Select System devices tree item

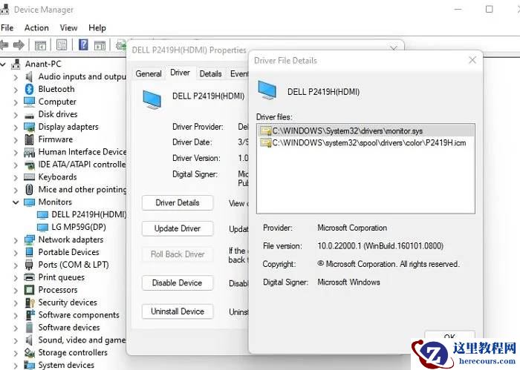click(66, 365)
